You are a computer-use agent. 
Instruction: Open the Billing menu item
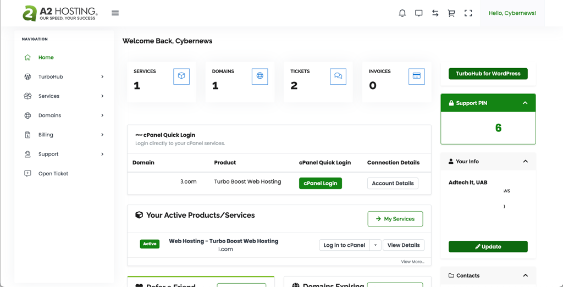pyautogui.click(x=46, y=135)
